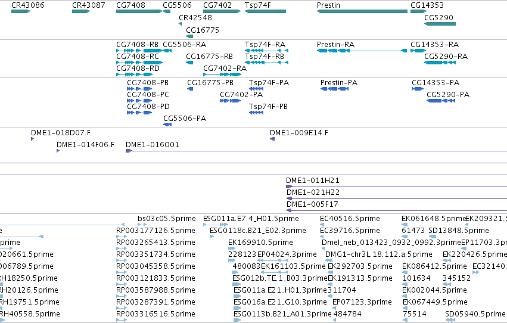Click transcript CG7402-RA
Image resolution: width=507 pixels, height=323 pixels.
pos(222,74)
